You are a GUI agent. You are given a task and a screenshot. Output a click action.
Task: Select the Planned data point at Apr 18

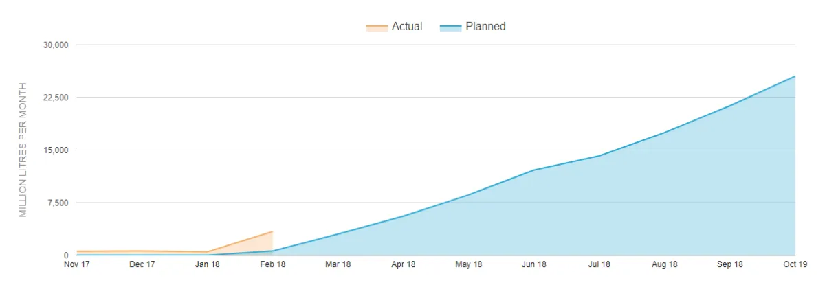pos(404,216)
